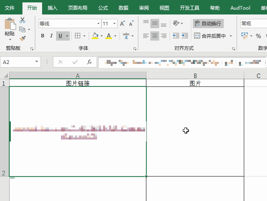Expand merge options dropdown arrow

point(231,36)
